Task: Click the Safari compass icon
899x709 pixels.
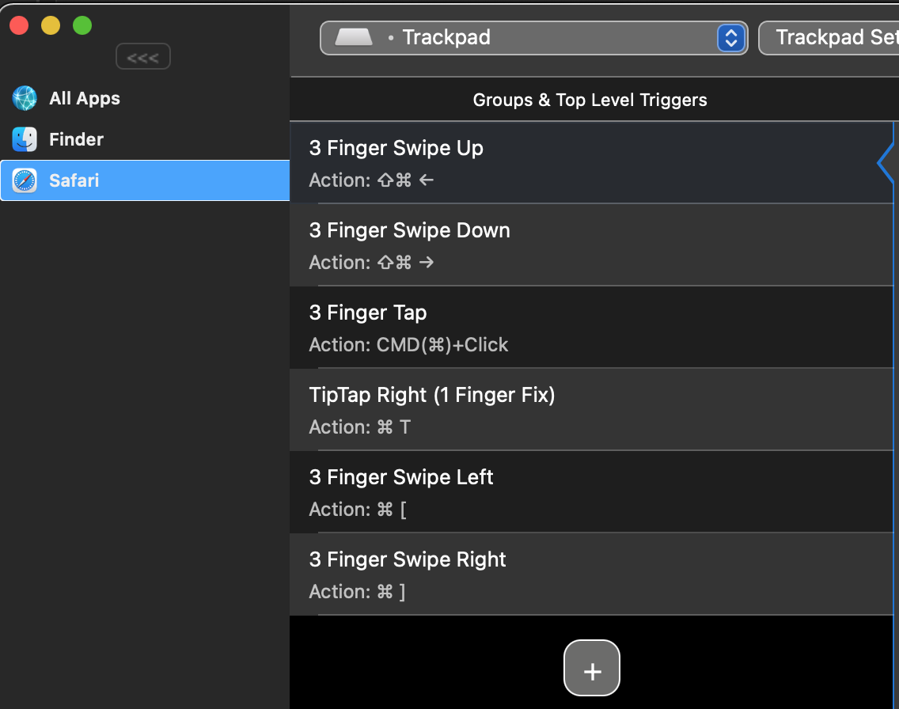Action: (25, 181)
